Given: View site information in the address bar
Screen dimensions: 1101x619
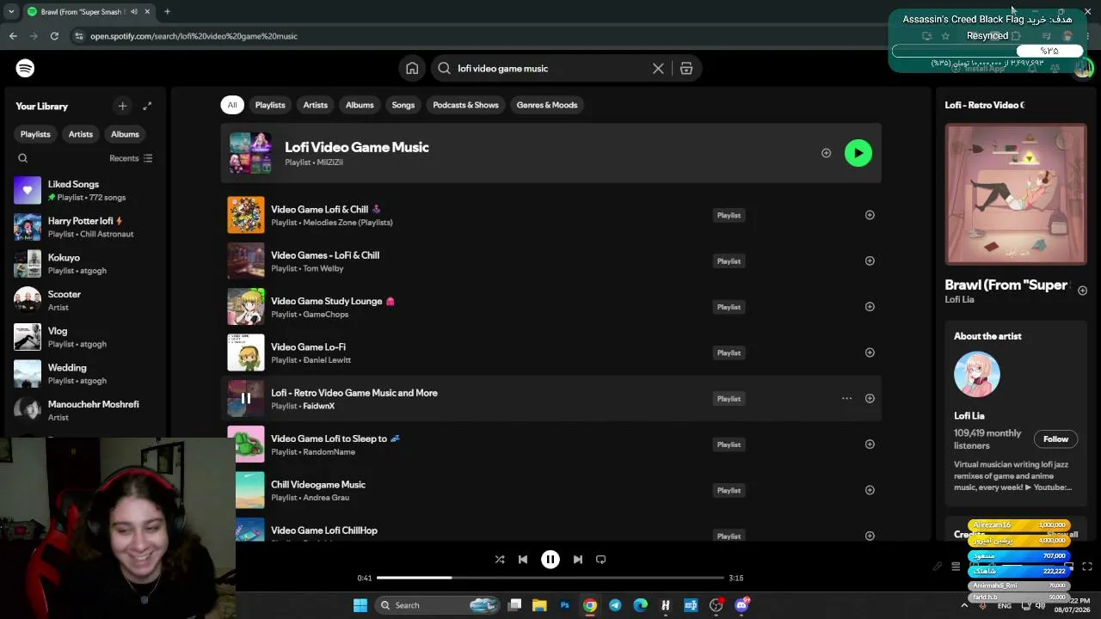Looking at the screenshot, I should 79,36.
